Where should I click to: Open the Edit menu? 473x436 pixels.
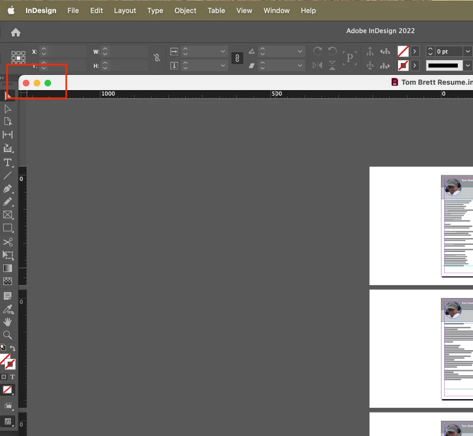(97, 10)
